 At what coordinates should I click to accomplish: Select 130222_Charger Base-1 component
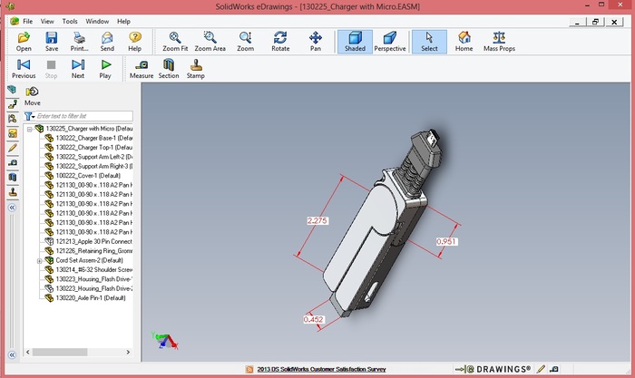[x=94, y=138]
